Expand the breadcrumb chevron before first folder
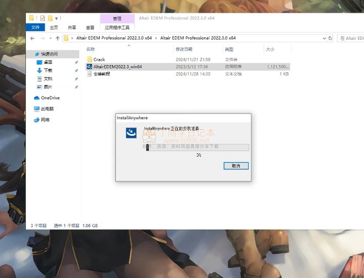 [72, 38]
